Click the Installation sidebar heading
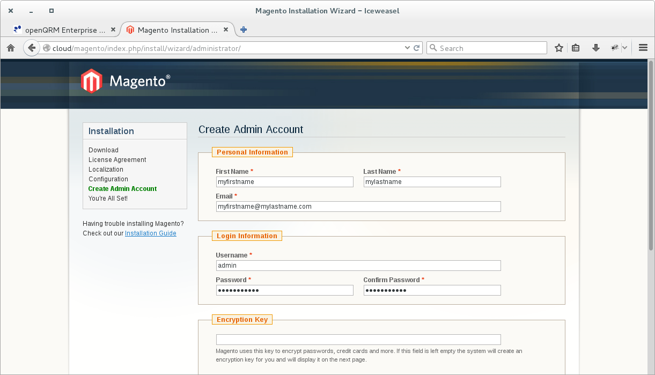The image size is (655, 375). tap(111, 131)
